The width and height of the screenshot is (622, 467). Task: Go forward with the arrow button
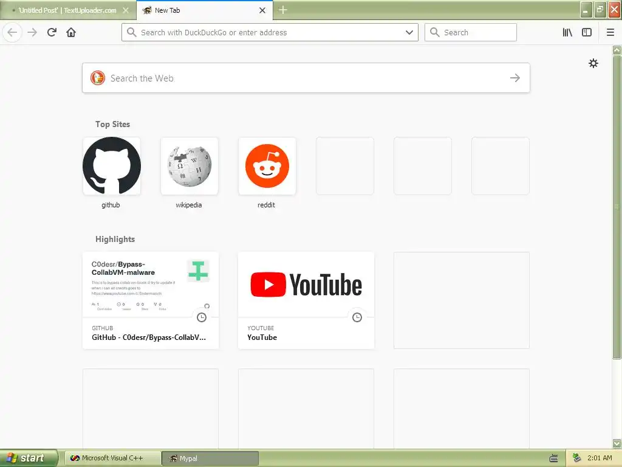tap(32, 32)
